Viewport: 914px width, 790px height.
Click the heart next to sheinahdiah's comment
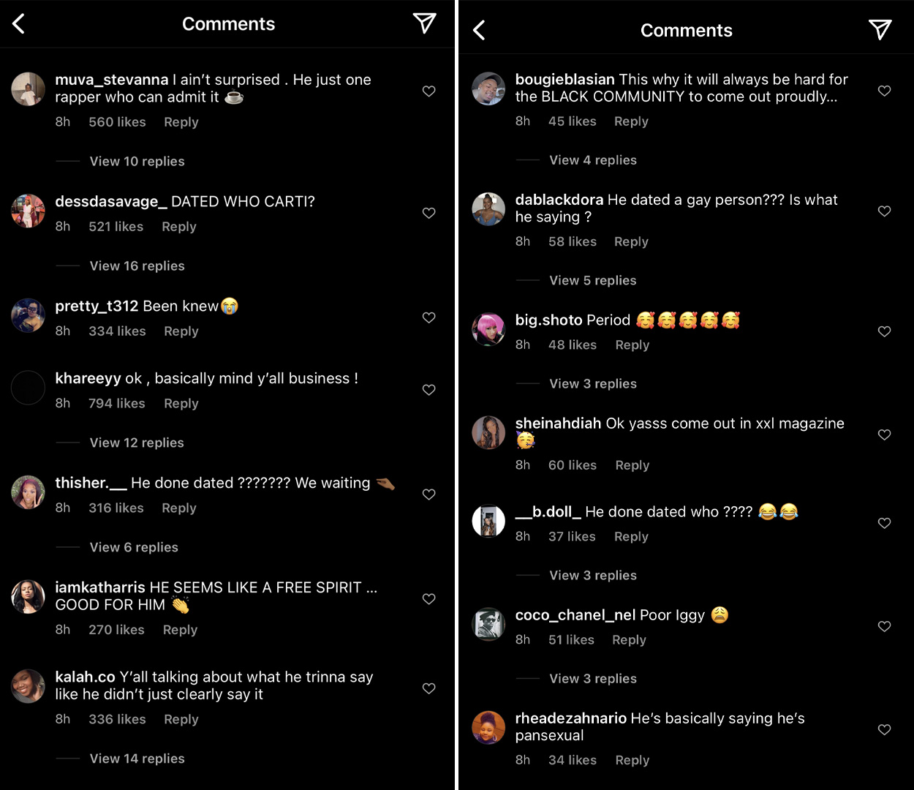click(x=884, y=434)
